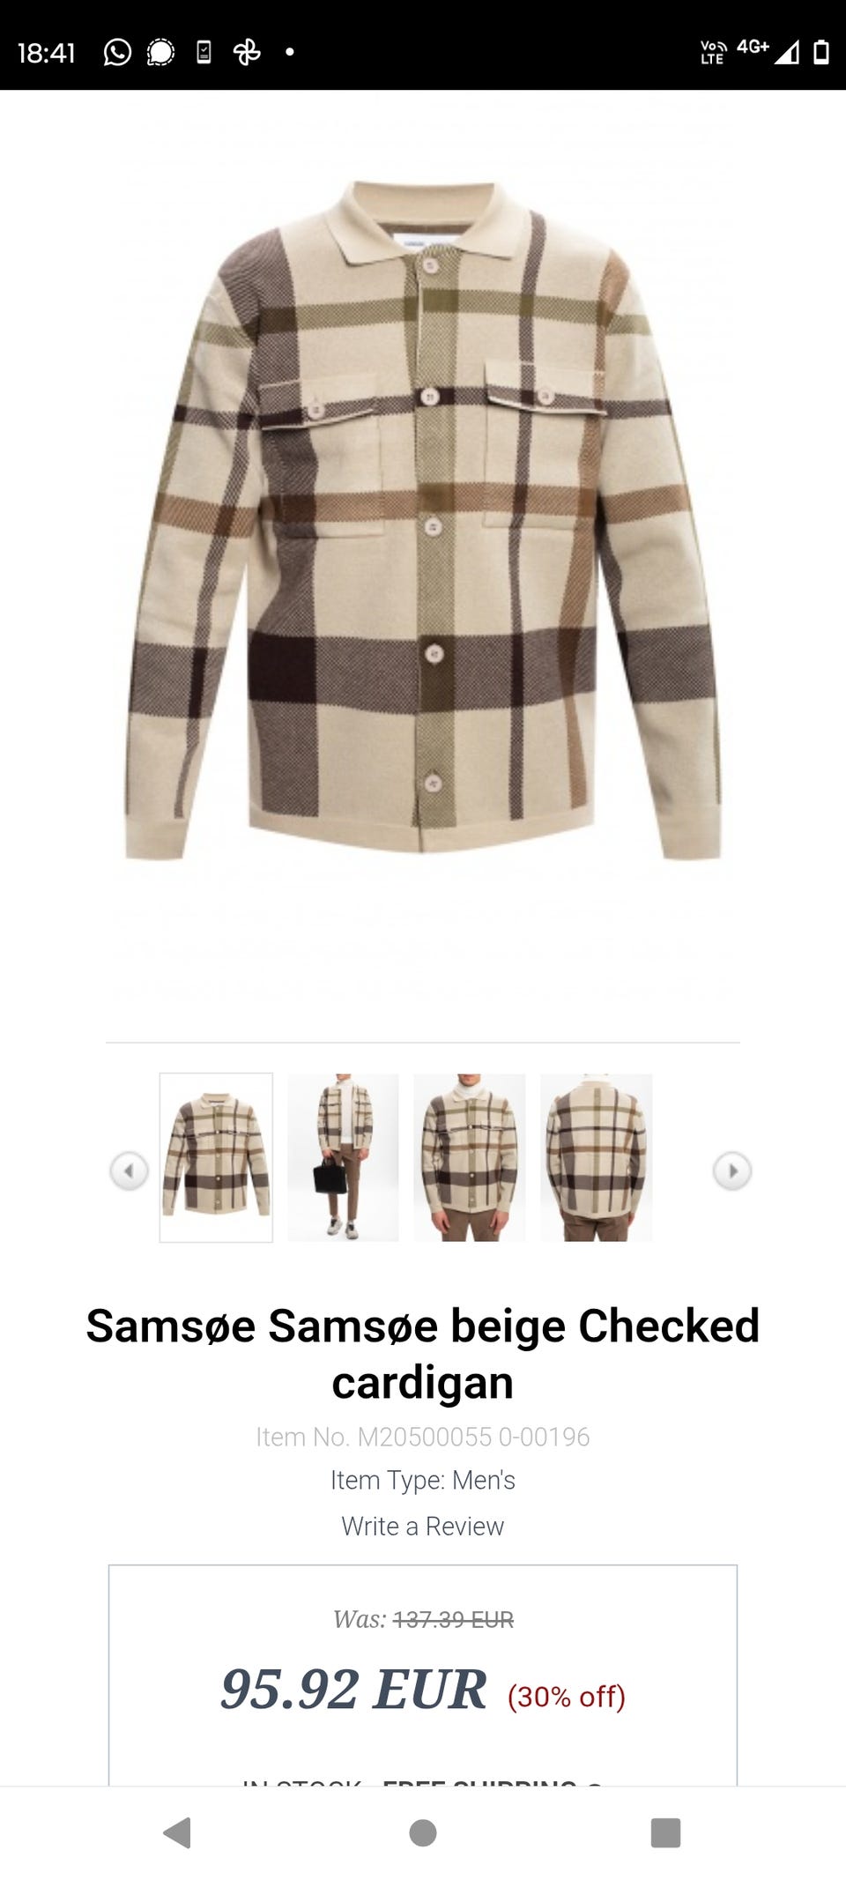Screen dimensions: 846x1880
Task: Tap the 95.92 EUR sale price
Action: [353, 1690]
